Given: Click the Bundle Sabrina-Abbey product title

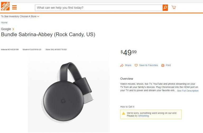Looking at the screenshot, I should (x=48, y=35).
